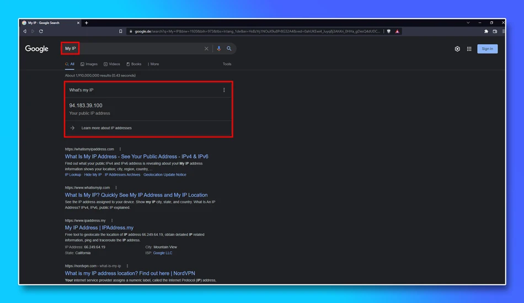Clear the search box with the X icon

206,48
